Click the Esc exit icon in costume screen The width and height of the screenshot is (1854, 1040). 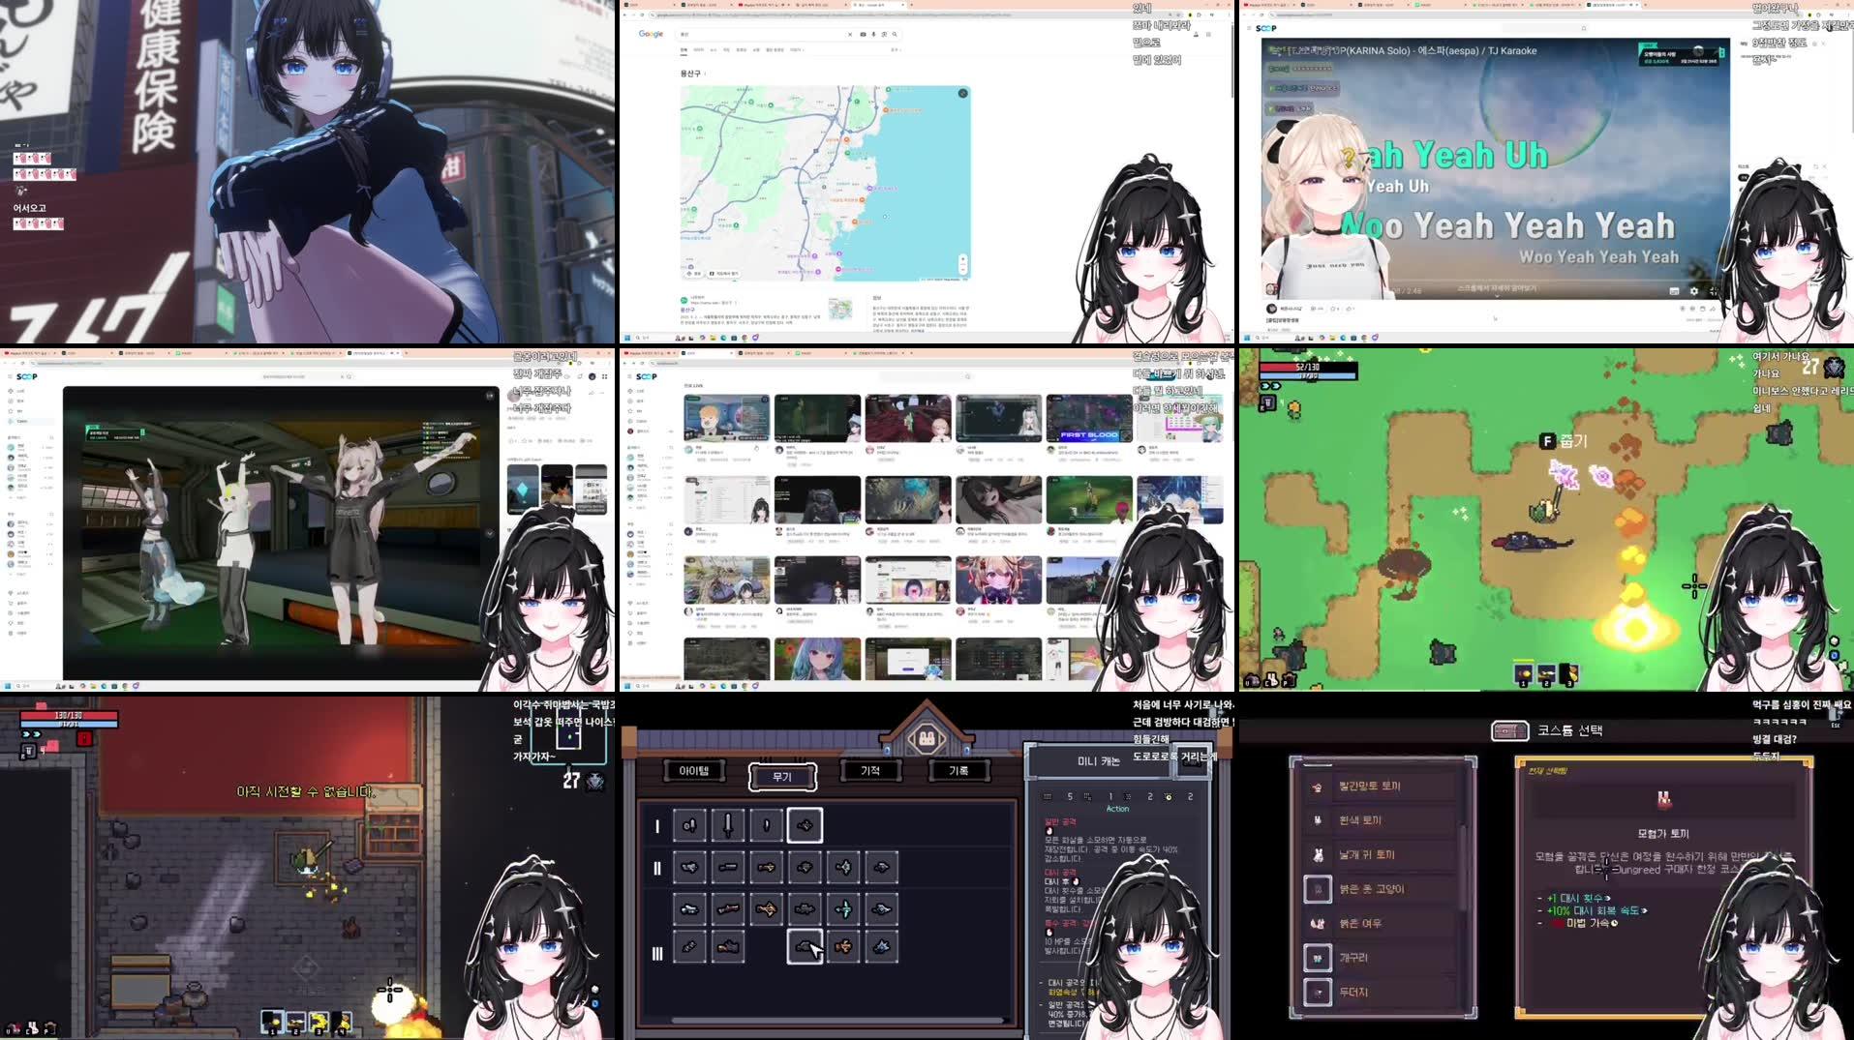coord(1835,718)
